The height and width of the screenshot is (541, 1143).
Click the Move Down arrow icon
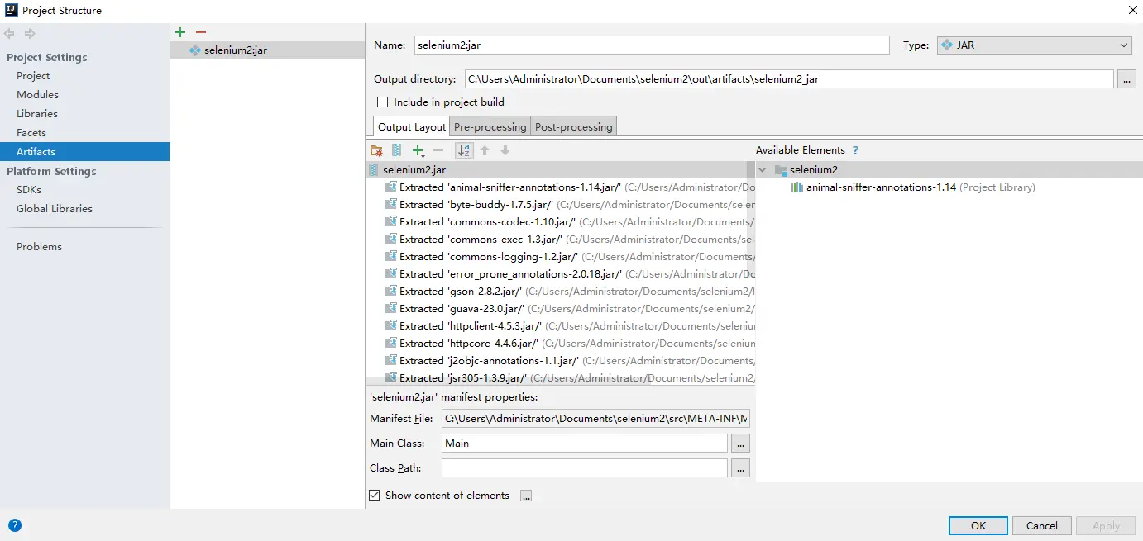[505, 150]
